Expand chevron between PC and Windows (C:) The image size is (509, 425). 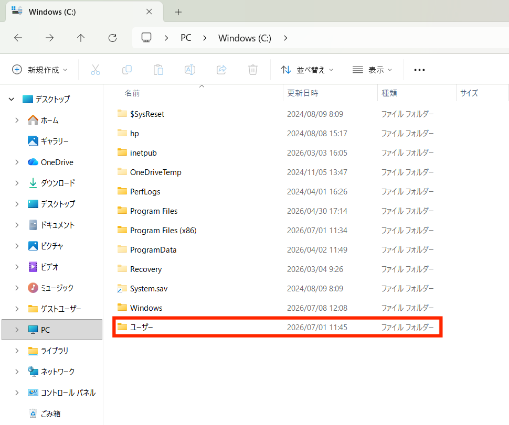click(205, 38)
